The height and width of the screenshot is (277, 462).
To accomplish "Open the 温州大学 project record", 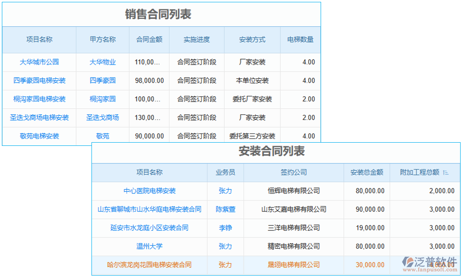I will pos(150,247).
